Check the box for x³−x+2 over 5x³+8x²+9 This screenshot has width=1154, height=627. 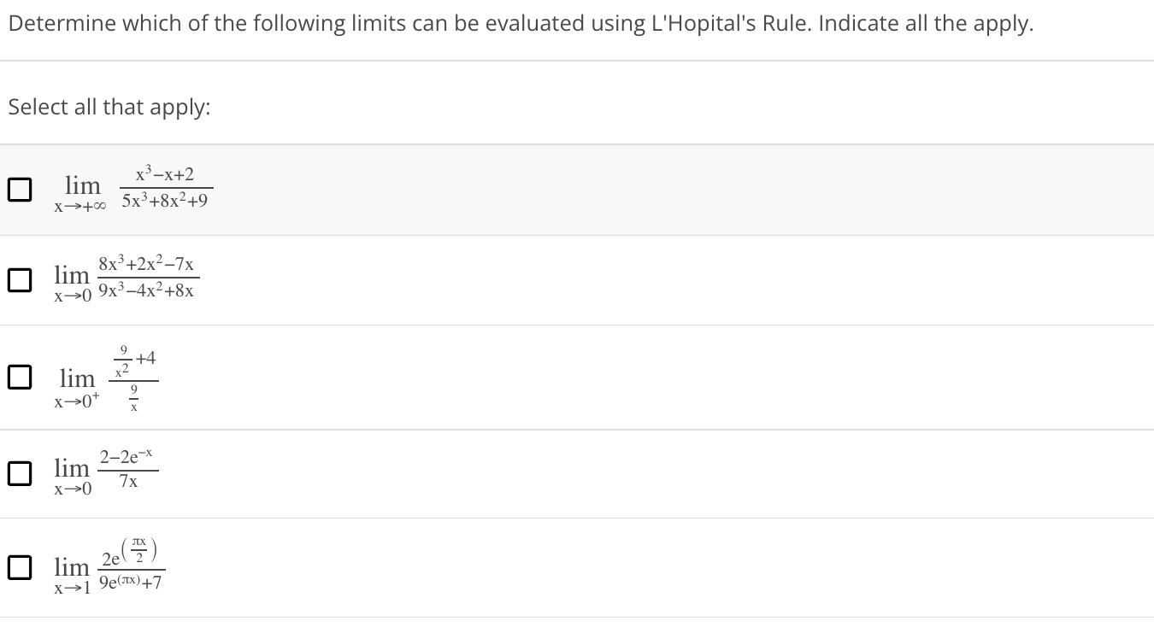[20, 190]
